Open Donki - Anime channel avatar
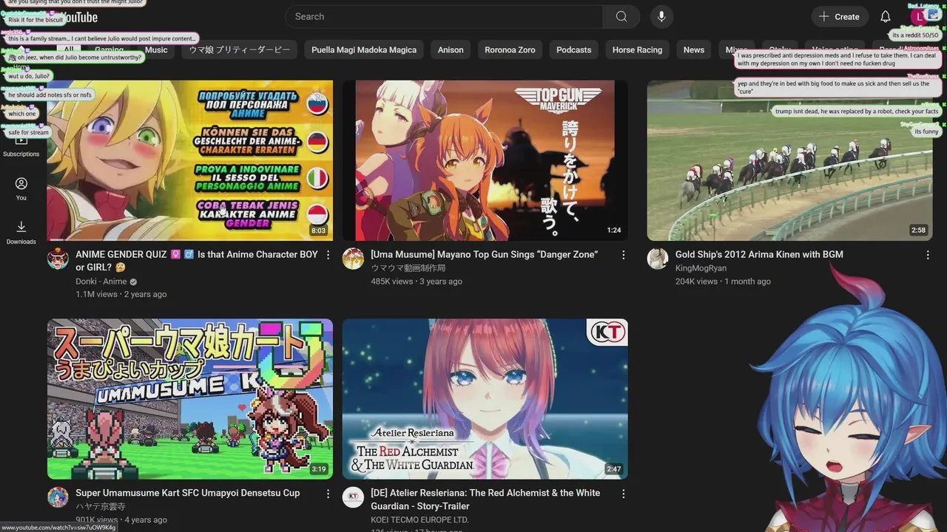The image size is (947, 532). point(58,259)
